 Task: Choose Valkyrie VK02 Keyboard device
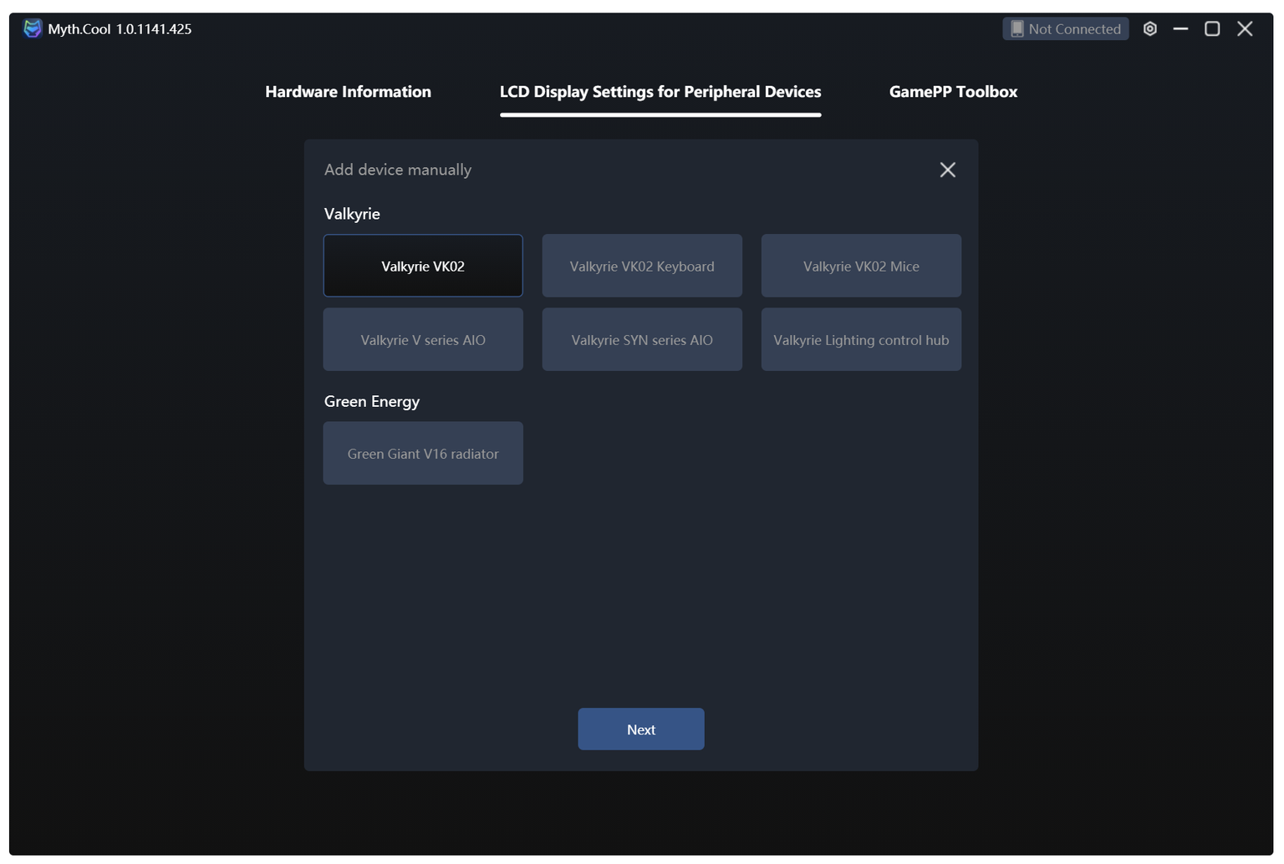click(x=642, y=266)
